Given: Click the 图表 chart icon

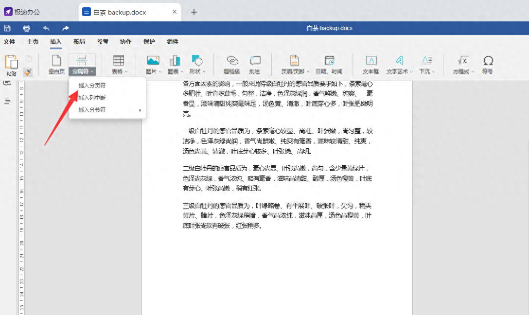Looking at the screenshot, I should click(175, 61).
